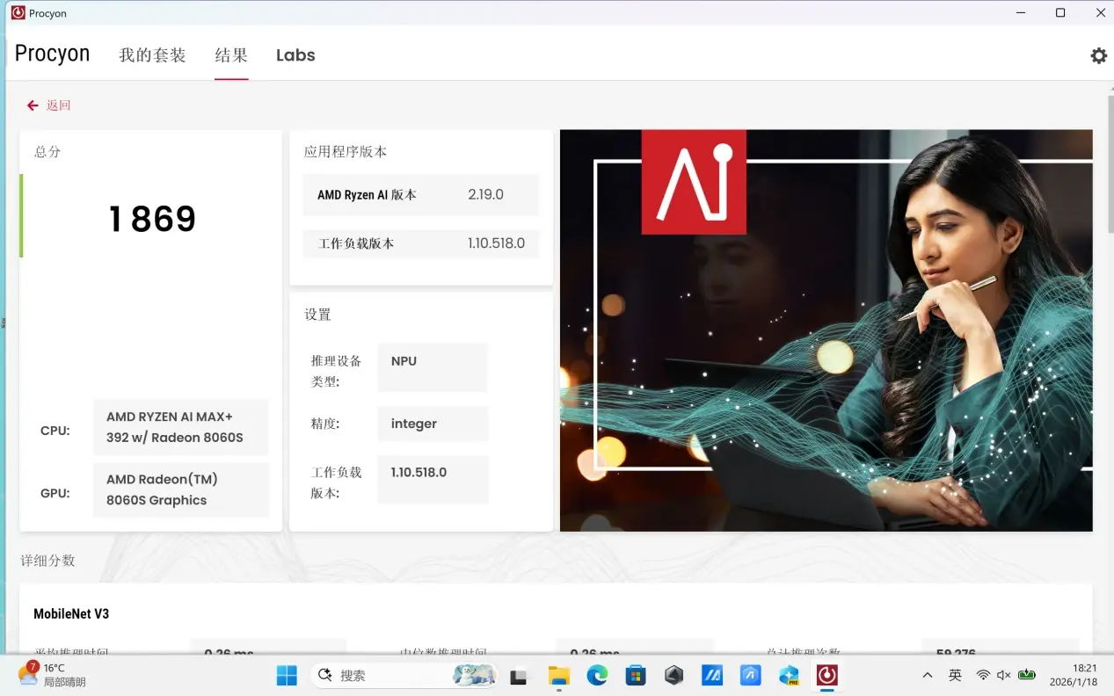Viewport: 1114px width, 696px height.
Task: Open the clock and date 18:21 panel
Action: click(1073, 675)
